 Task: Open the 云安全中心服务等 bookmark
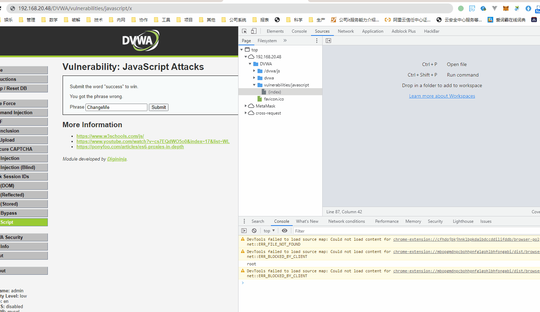click(459, 20)
